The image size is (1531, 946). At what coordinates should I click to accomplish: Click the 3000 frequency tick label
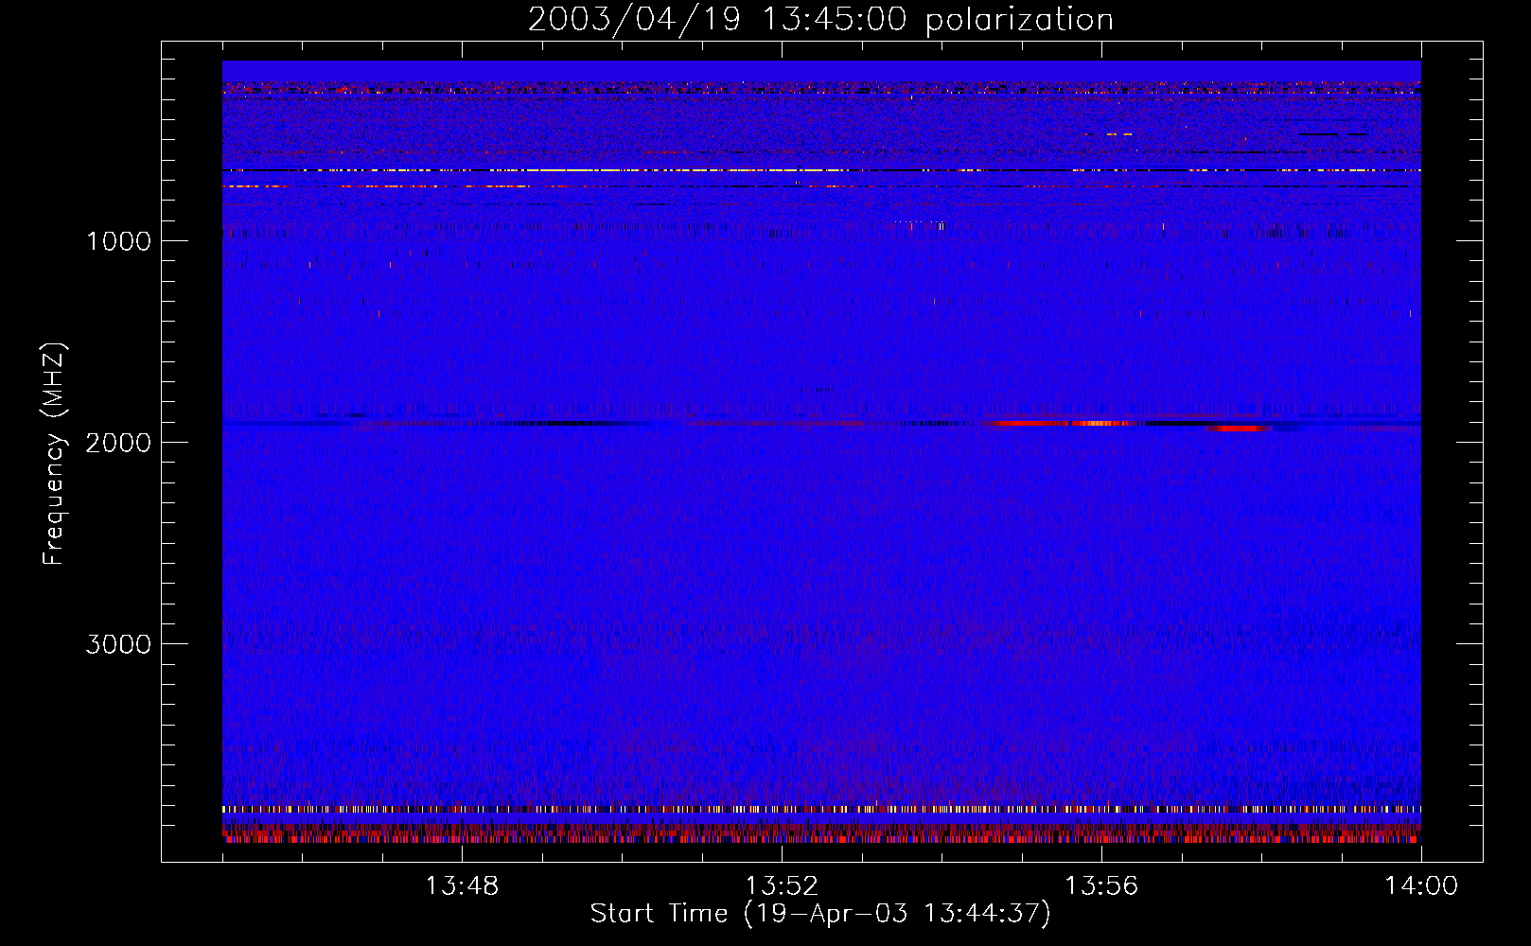[x=118, y=644]
